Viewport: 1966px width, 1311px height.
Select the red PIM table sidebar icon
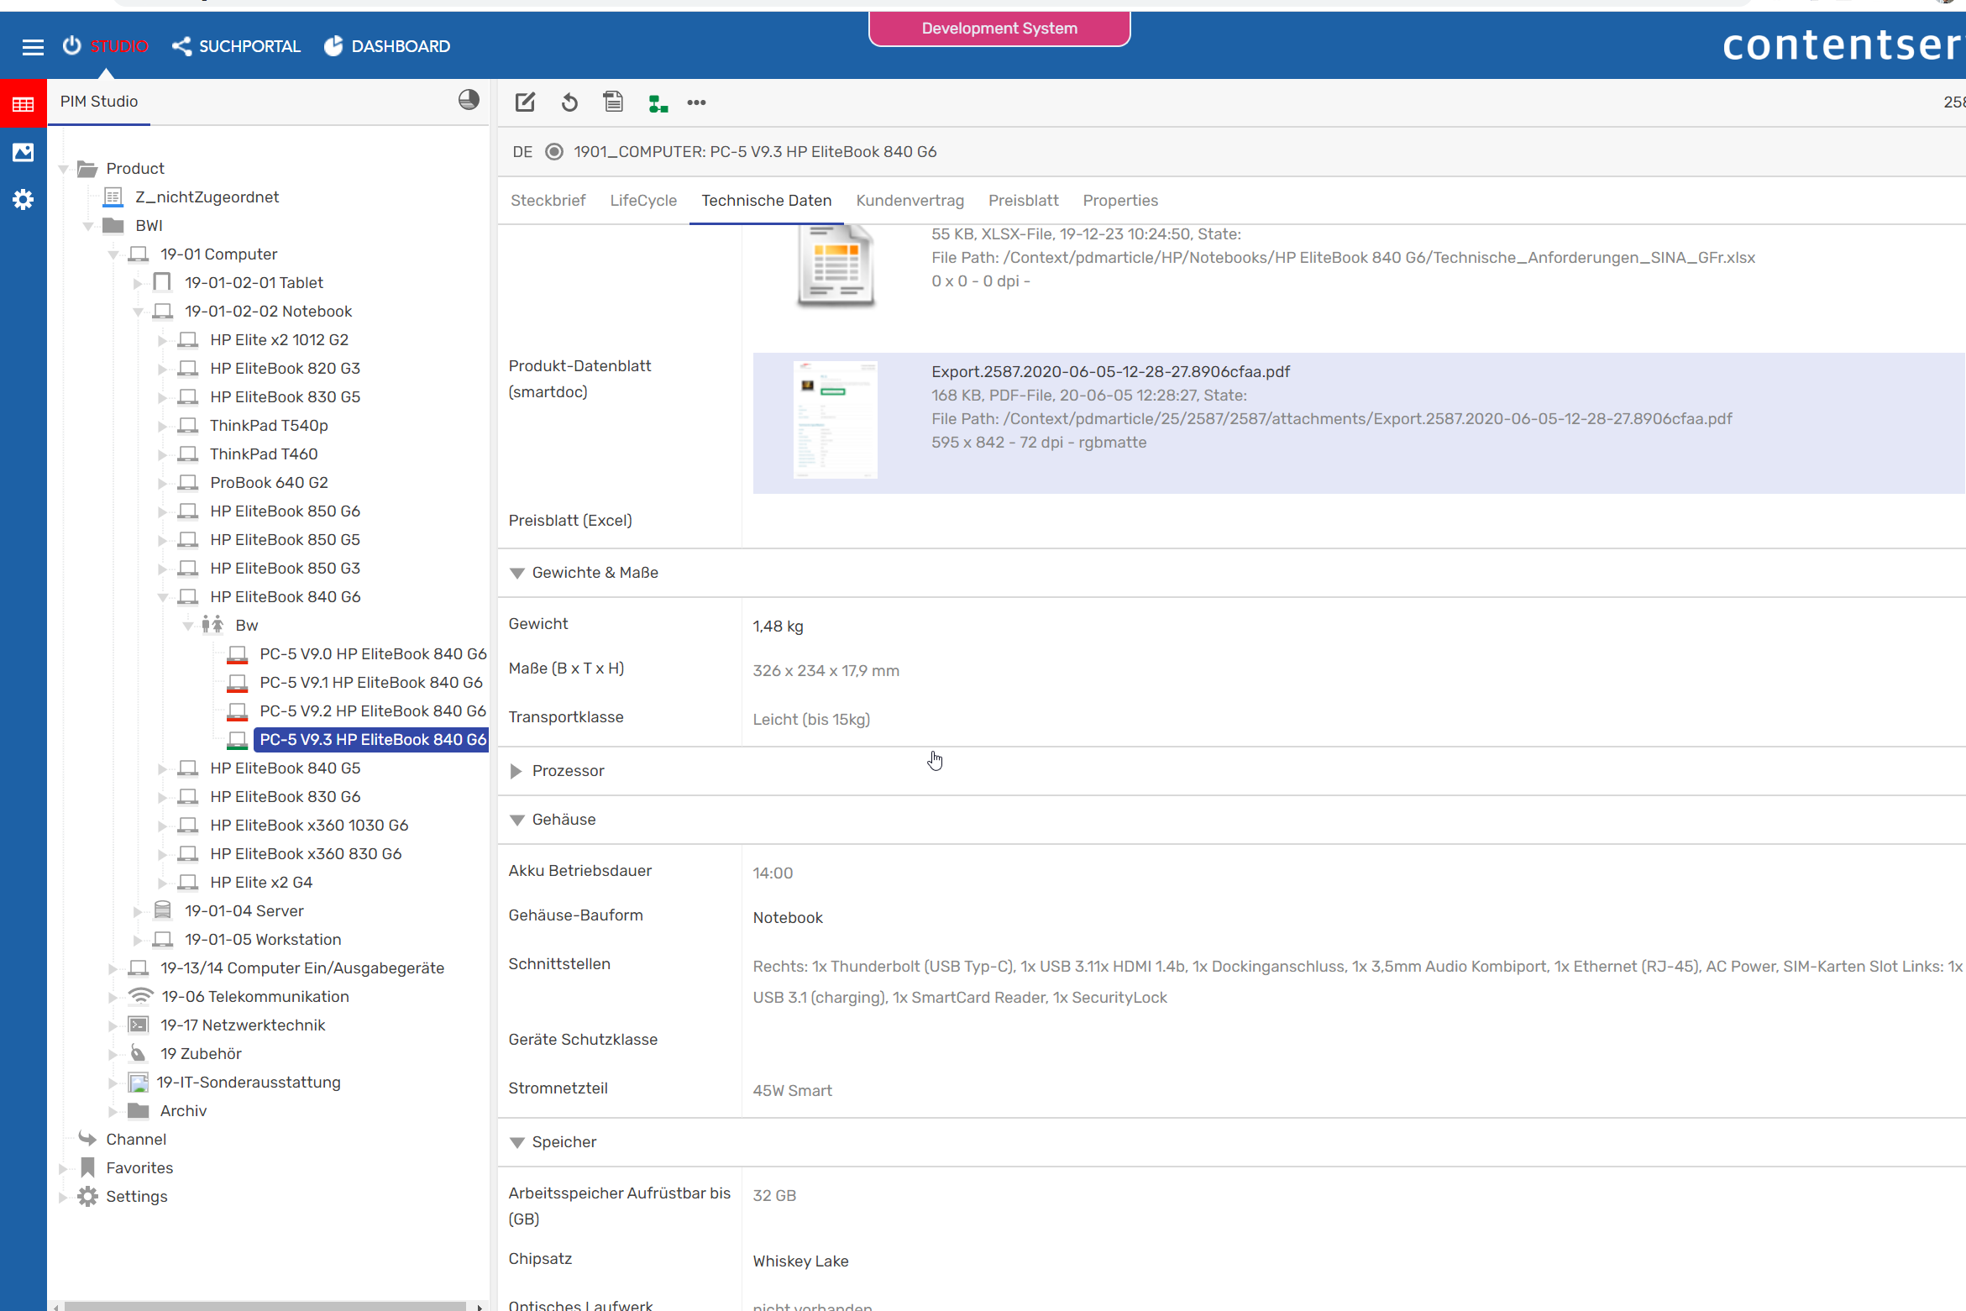point(24,104)
